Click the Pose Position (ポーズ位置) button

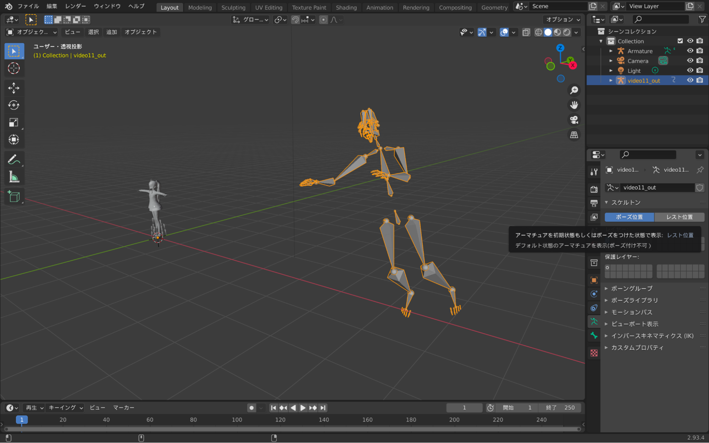[629, 217]
